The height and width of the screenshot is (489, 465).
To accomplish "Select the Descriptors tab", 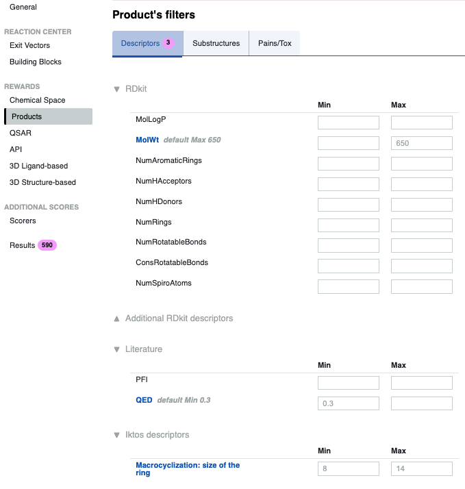I will [x=147, y=43].
